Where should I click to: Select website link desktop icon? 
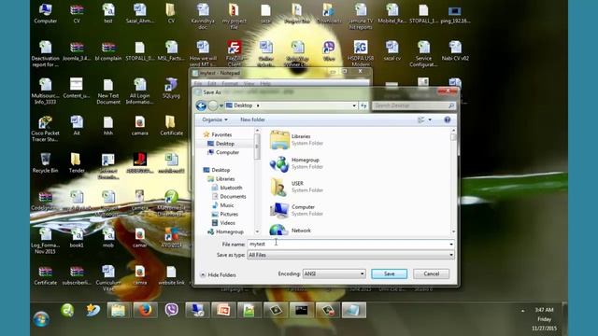pyautogui.click(x=172, y=275)
